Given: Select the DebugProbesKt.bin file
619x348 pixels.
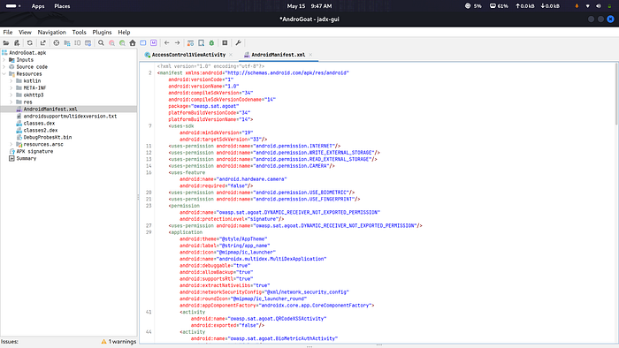Looking at the screenshot, I should 48,137.
